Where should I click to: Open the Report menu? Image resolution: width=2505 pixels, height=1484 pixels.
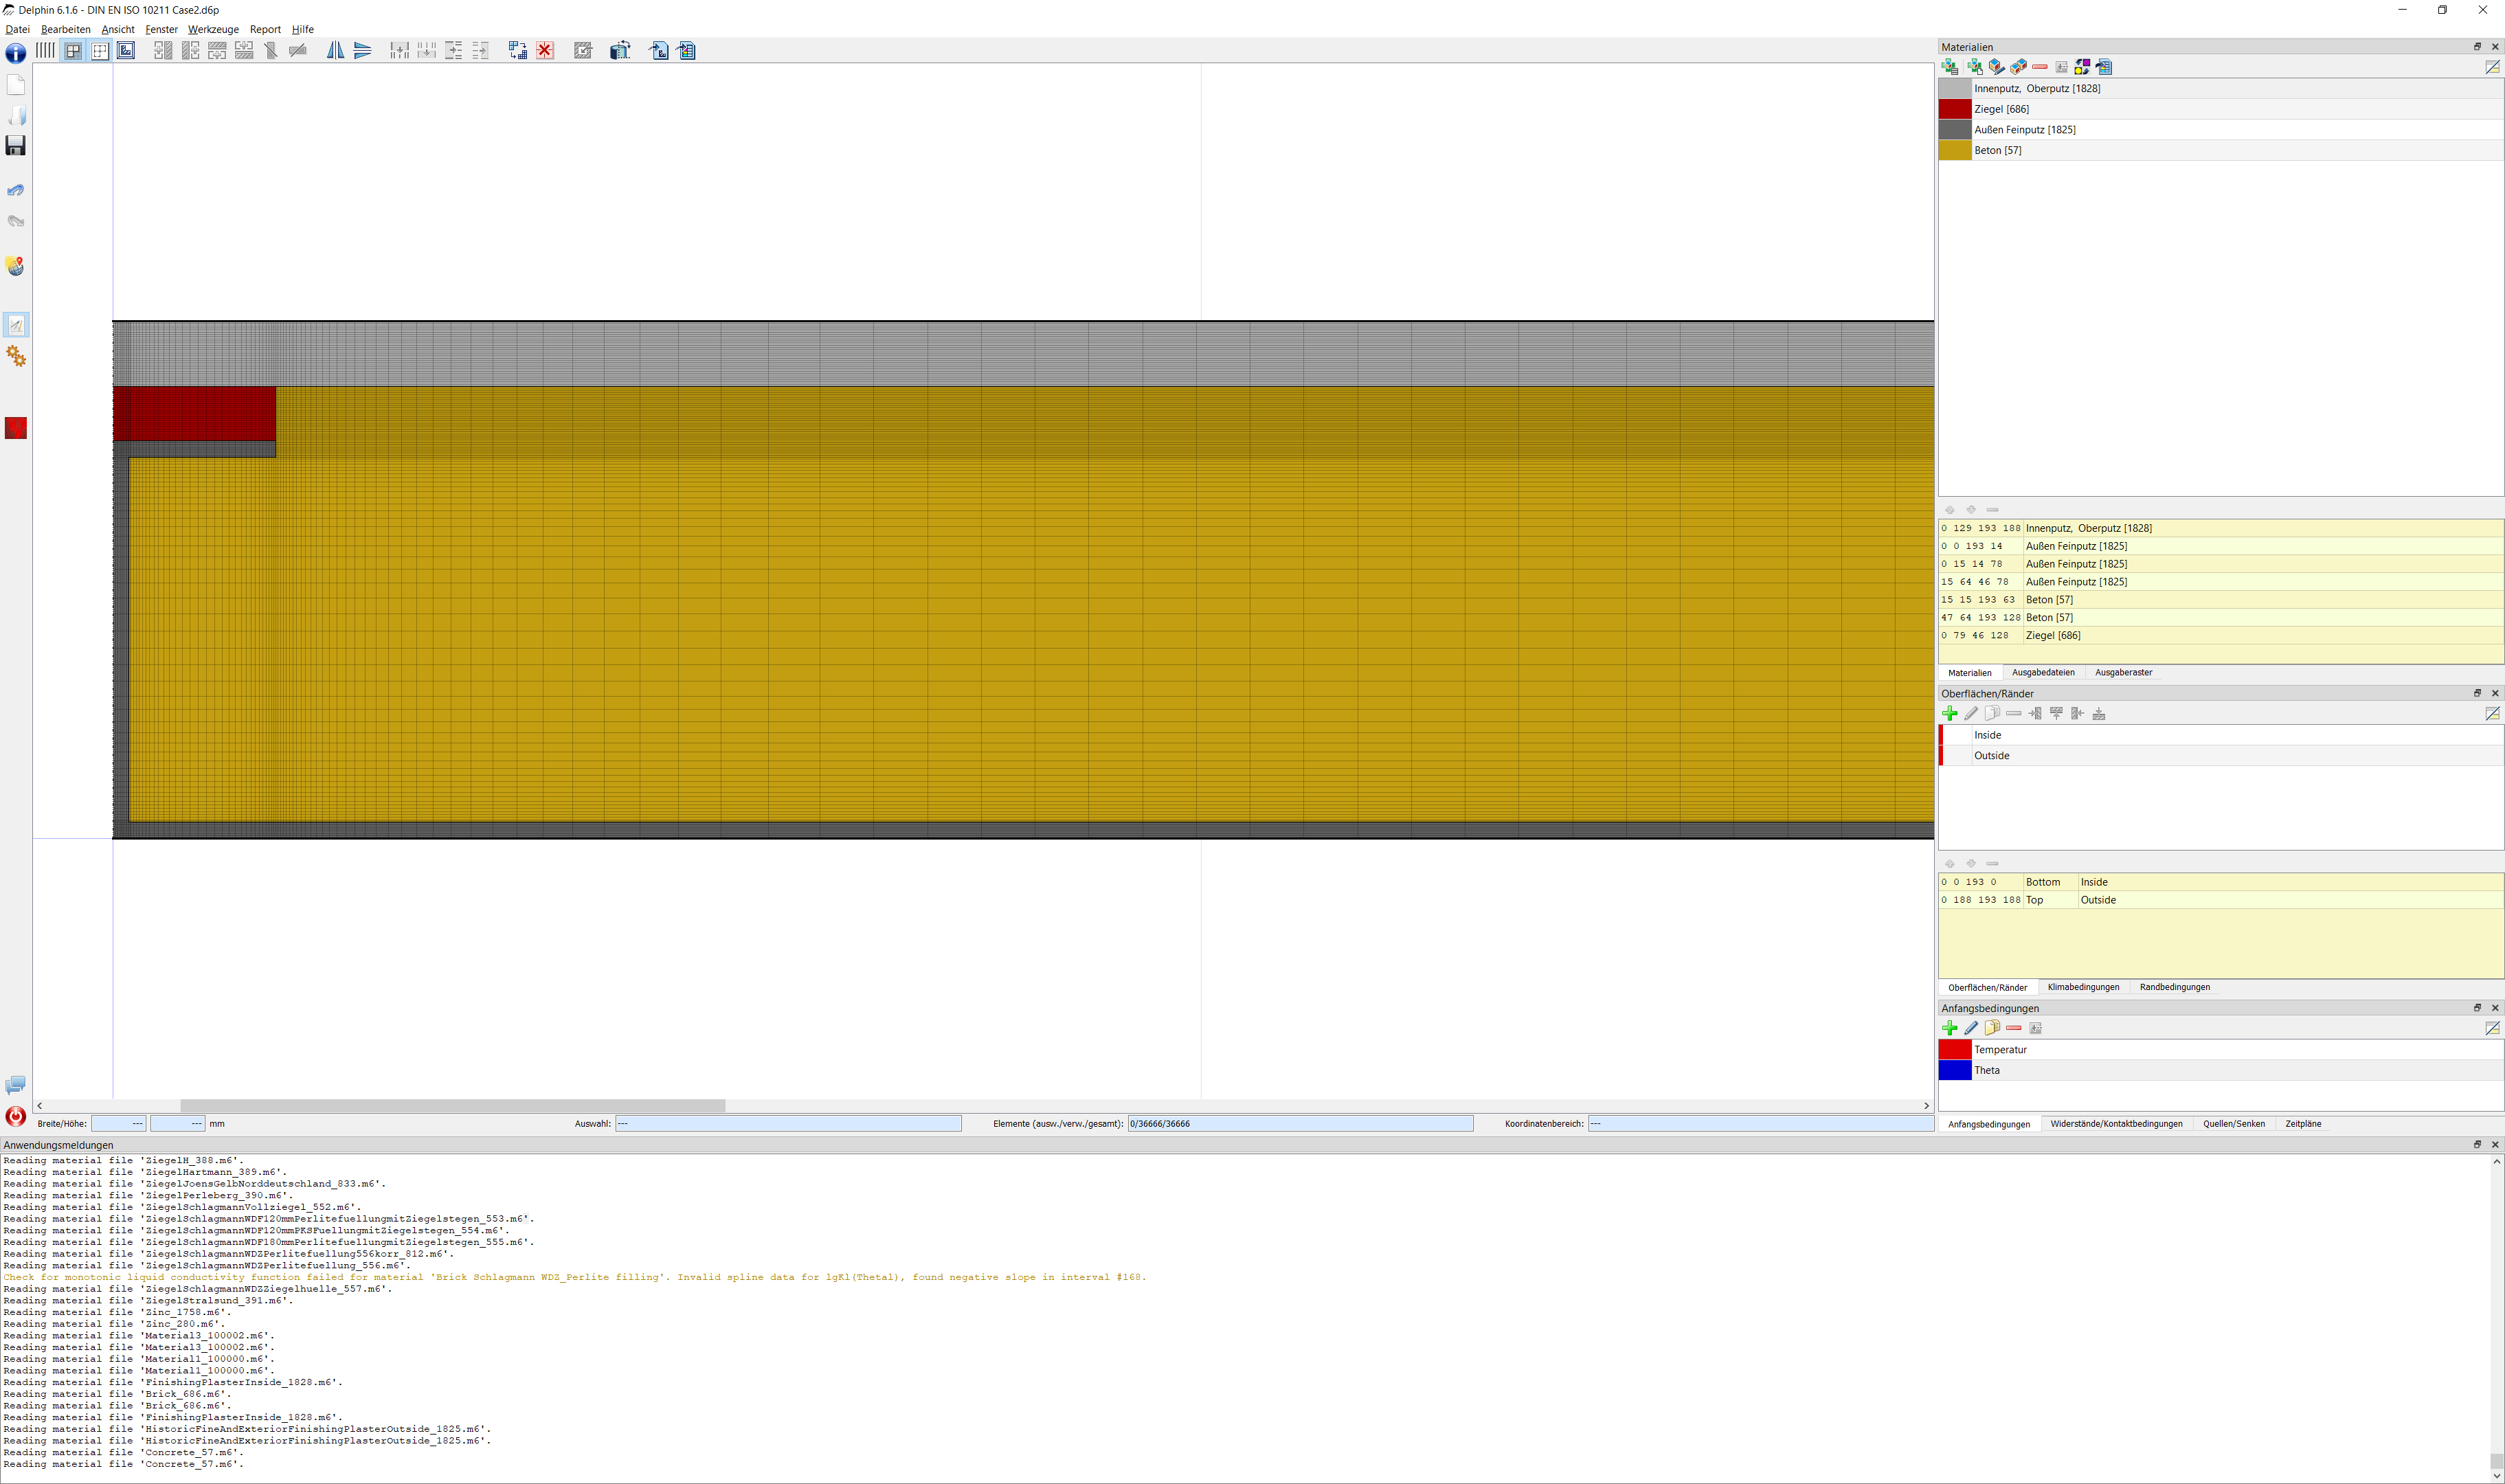[265, 29]
